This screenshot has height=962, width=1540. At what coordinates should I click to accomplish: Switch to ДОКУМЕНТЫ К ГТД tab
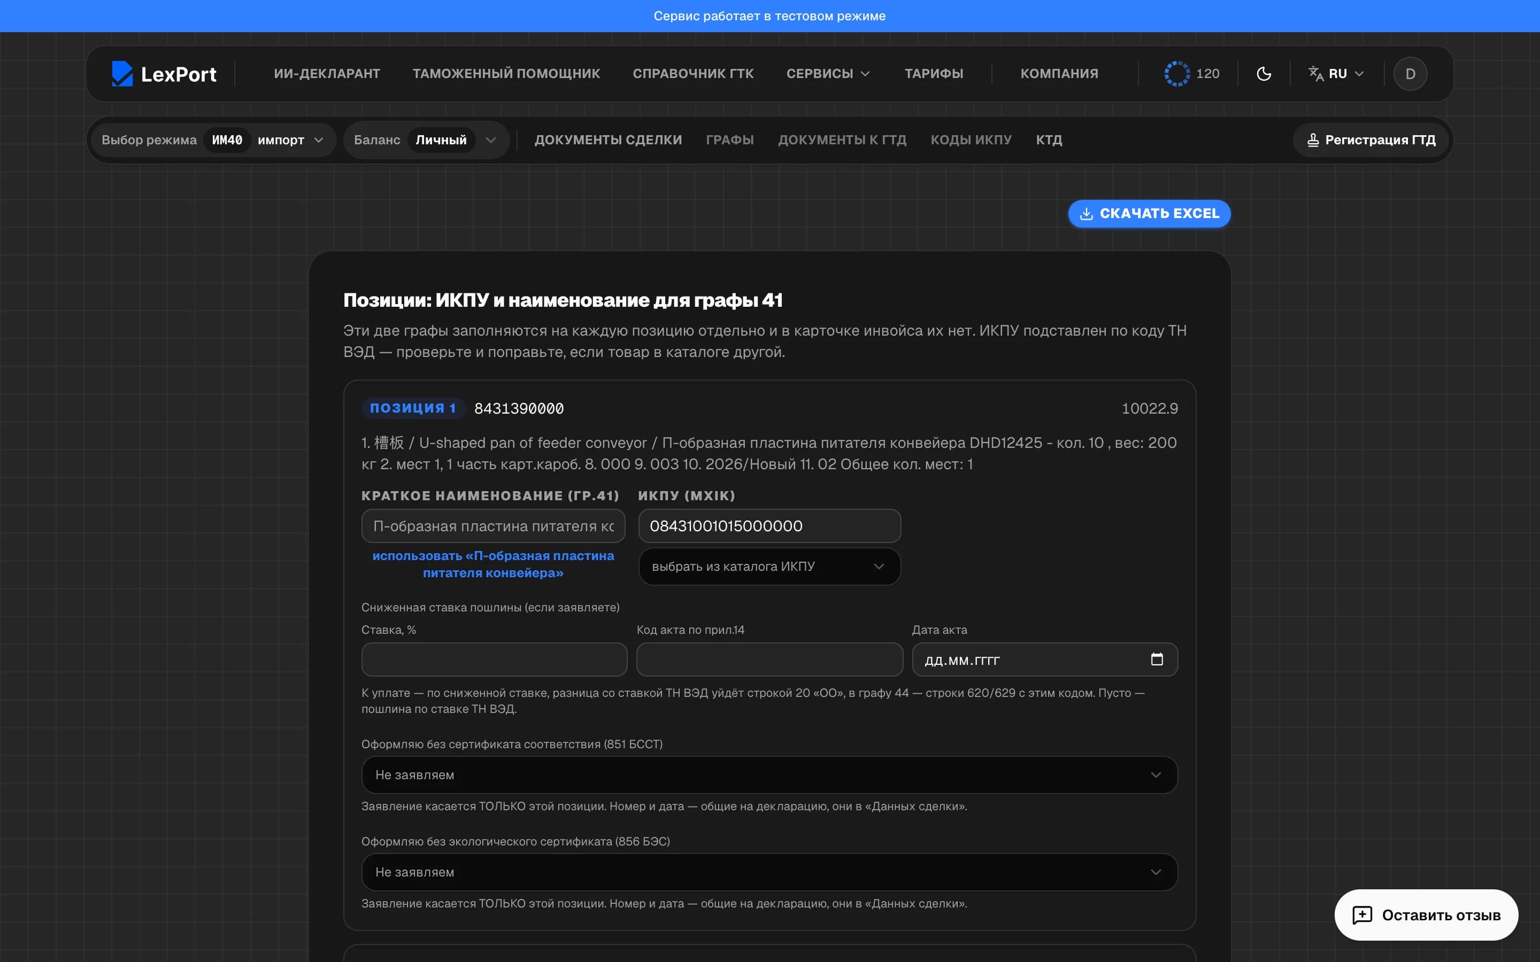pyautogui.click(x=842, y=140)
